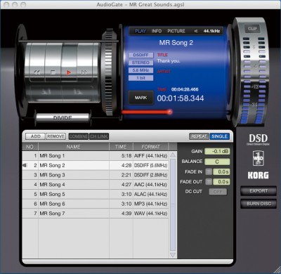Select MR Song 3 in the list
The image size is (281, 274).
pos(96,175)
